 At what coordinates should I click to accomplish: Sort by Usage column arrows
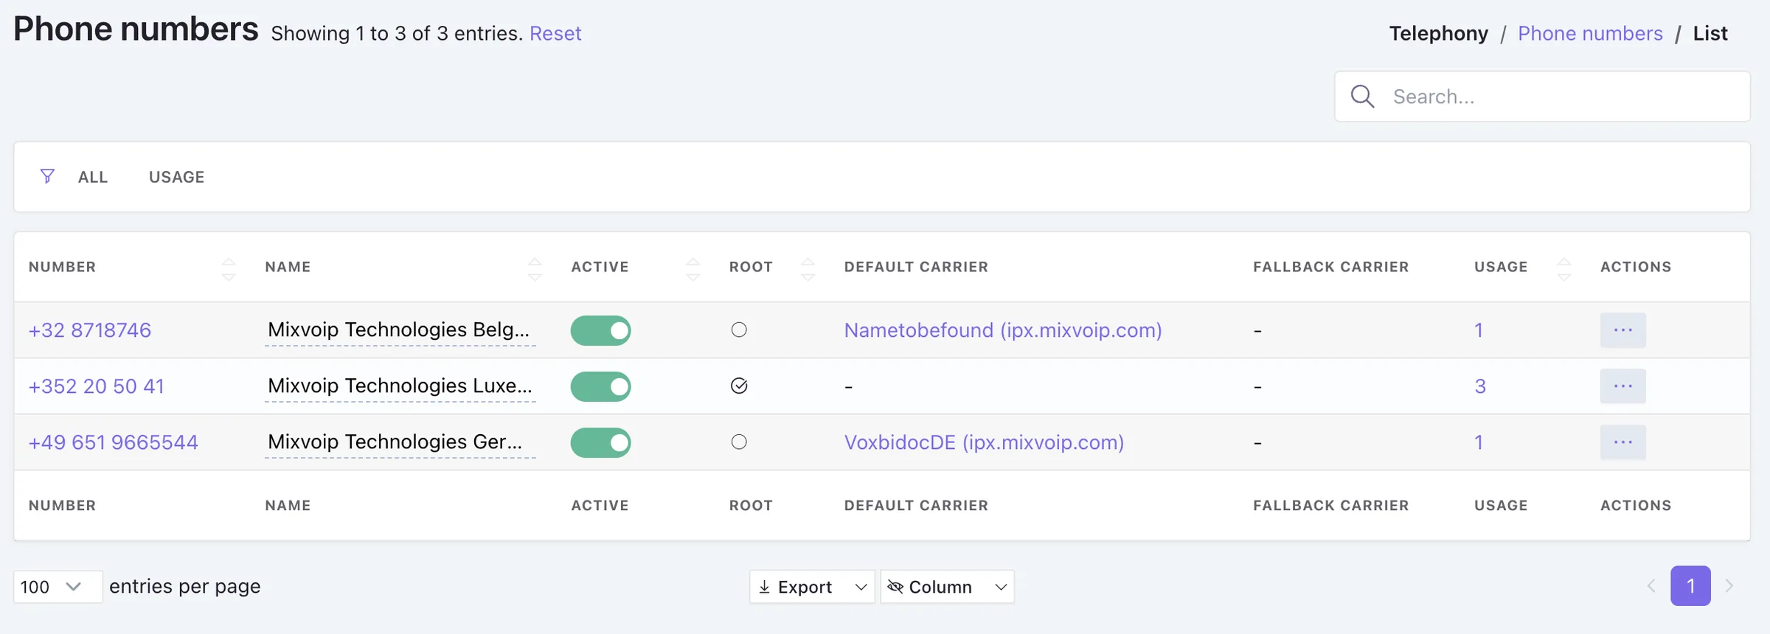point(1563,268)
